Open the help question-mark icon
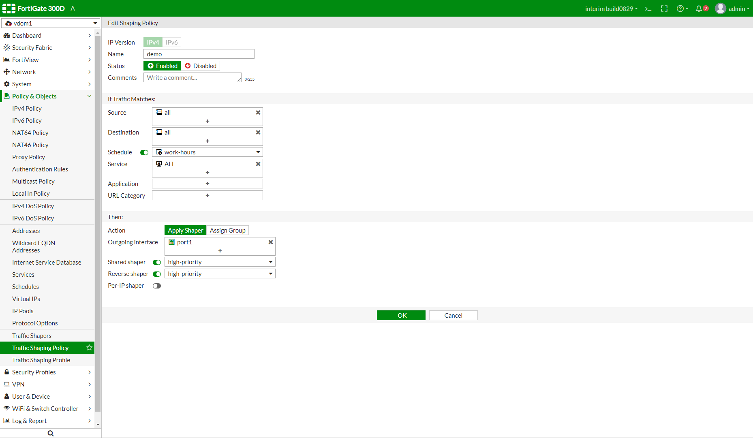This screenshot has height=438, width=753. coord(680,9)
